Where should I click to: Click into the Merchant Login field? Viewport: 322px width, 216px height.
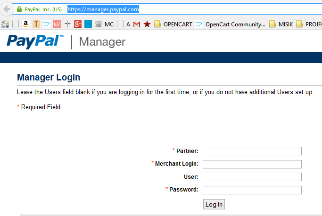point(252,164)
